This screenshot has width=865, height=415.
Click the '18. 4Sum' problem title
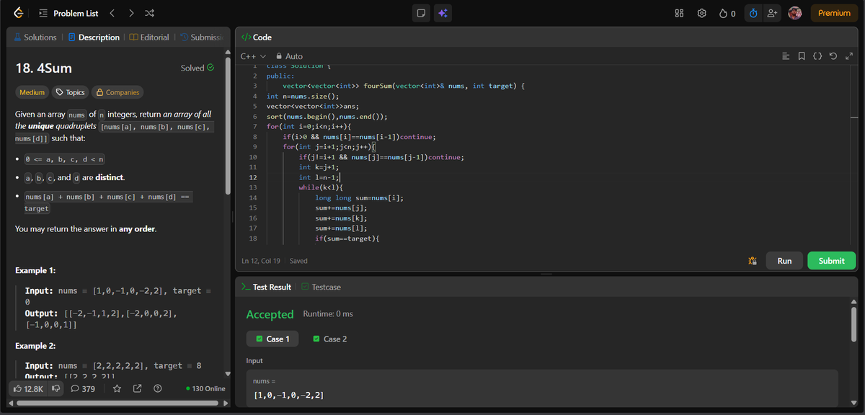tap(43, 68)
